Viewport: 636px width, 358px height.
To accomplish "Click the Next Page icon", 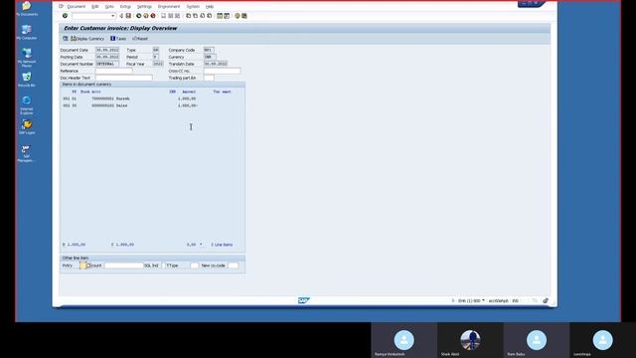I will pos(202,16).
